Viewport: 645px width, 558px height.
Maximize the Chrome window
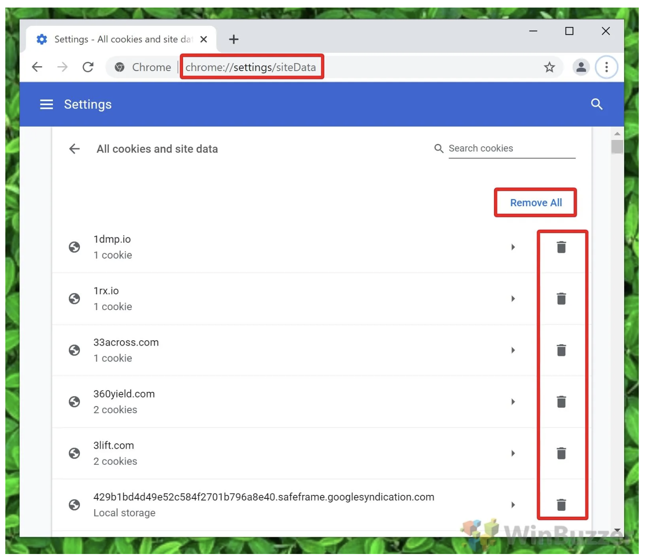pyautogui.click(x=569, y=31)
